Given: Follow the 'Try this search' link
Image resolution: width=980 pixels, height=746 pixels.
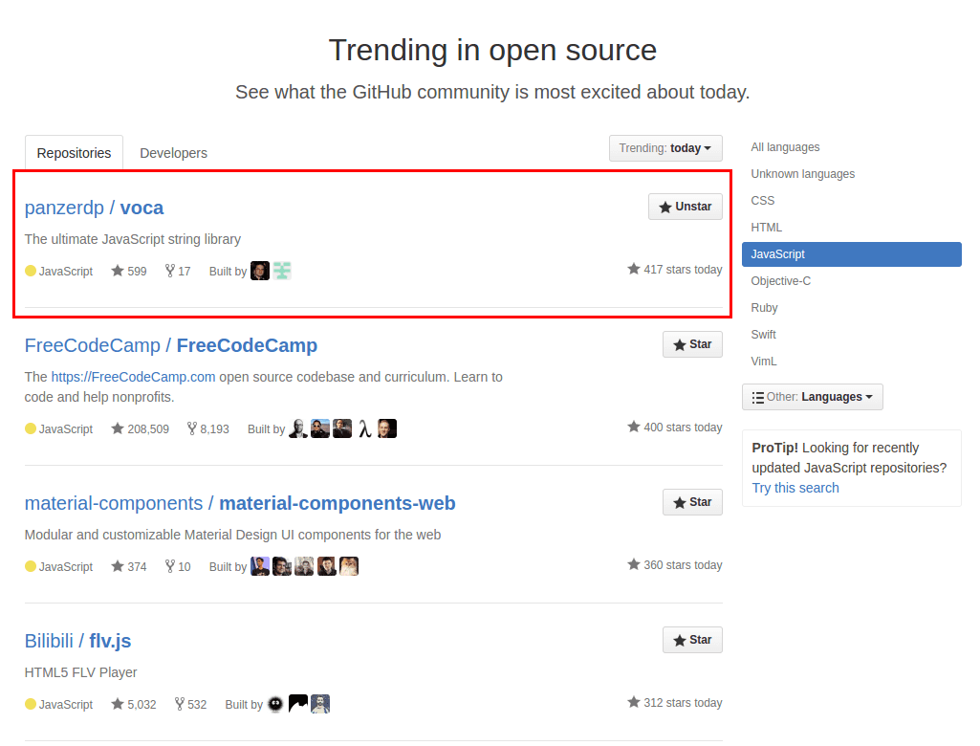Looking at the screenshot, I should click(x=795, y=488).
